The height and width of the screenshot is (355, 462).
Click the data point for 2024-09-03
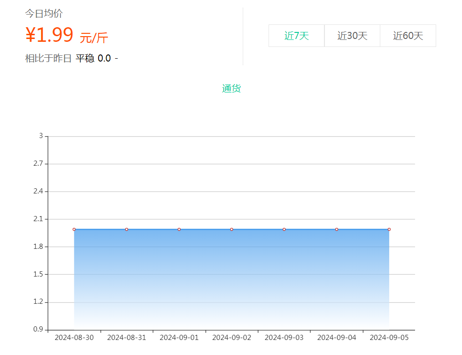tap(284, 229)
